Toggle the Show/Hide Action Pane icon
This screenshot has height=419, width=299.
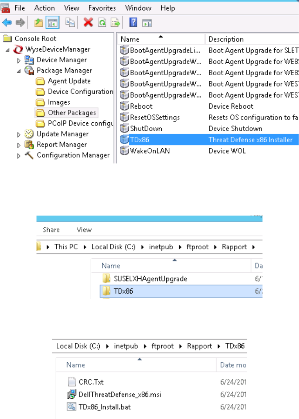(147, 23)
